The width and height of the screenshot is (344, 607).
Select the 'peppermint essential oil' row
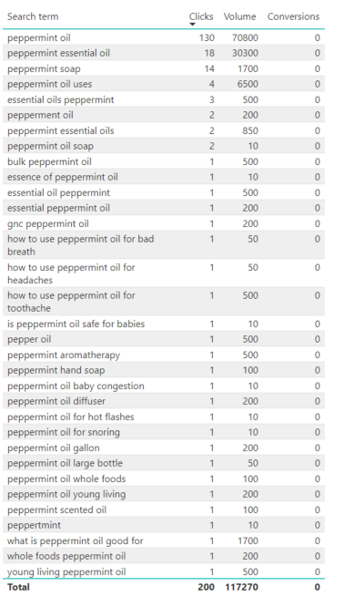click(164, 53)
